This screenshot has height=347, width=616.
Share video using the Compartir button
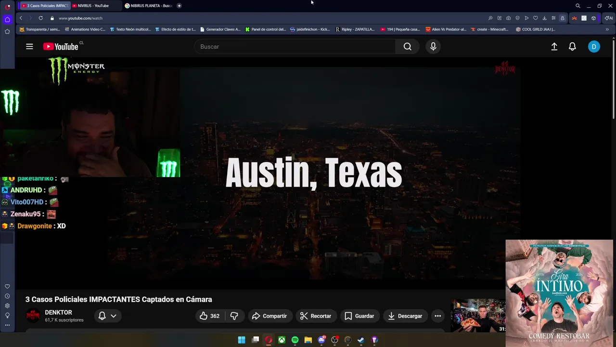(x=269, y=316)
